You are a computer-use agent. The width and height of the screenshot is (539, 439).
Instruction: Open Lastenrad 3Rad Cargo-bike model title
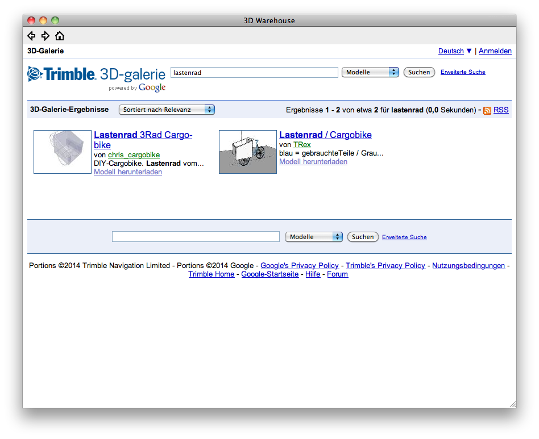tap(143, 140)
